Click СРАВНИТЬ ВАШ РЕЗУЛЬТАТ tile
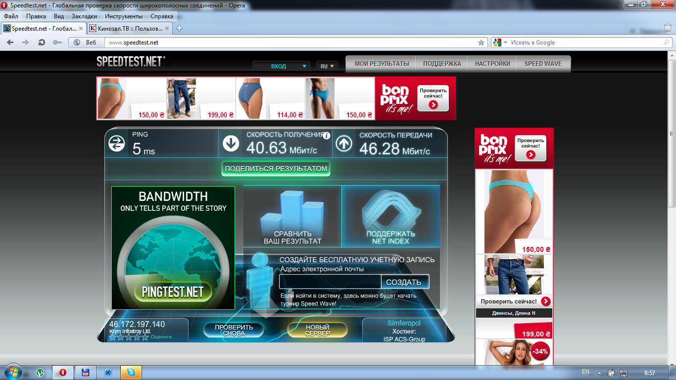This screenshot has width=676, height=380. point(292,216)
